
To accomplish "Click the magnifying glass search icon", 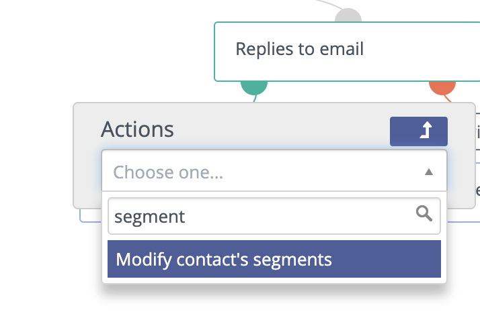I will pos(424,213).
